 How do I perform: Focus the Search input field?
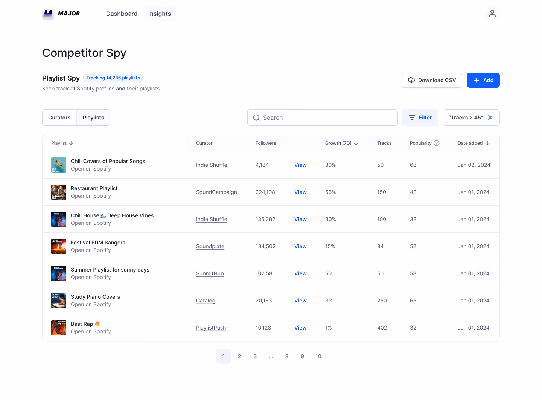[323, 118]
